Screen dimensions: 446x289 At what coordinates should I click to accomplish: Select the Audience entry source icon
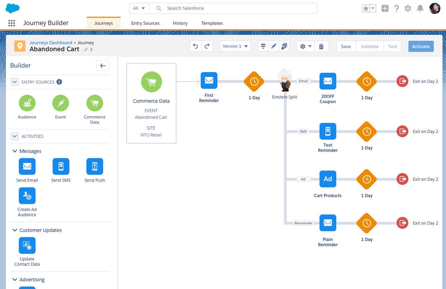pyautogui.click(x=27, y=103)
